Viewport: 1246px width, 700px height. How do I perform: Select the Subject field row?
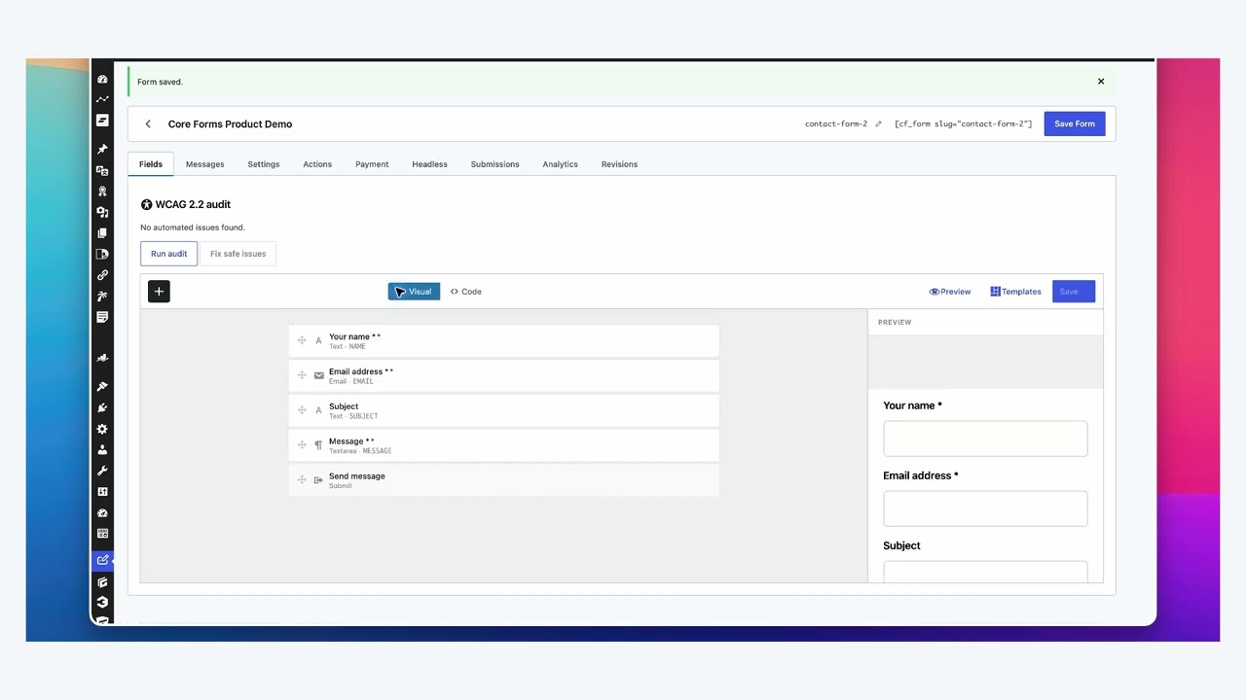[504, 410]
